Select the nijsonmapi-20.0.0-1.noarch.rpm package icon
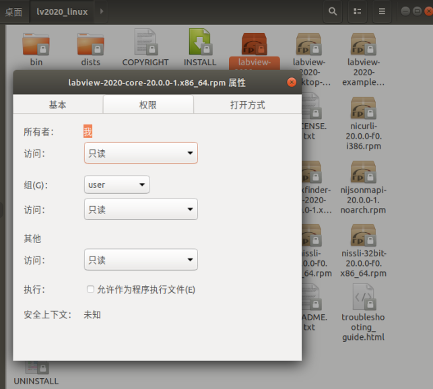Viewport: 433px width, 389px height. point(364,172)
